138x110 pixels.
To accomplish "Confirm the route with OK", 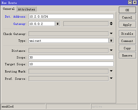I will click(x=127, y=10).
